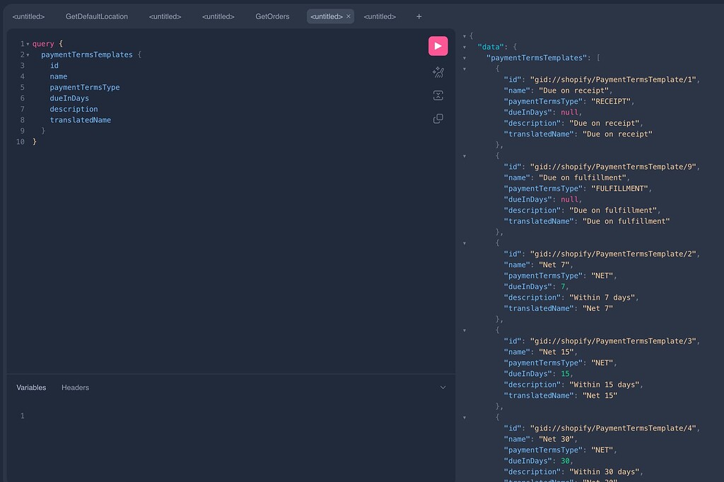Viewport: 724px width, 482px height.
Task: Switch to the untitled tab before GetDefaultLocation
Action: [x=28, y=16]
